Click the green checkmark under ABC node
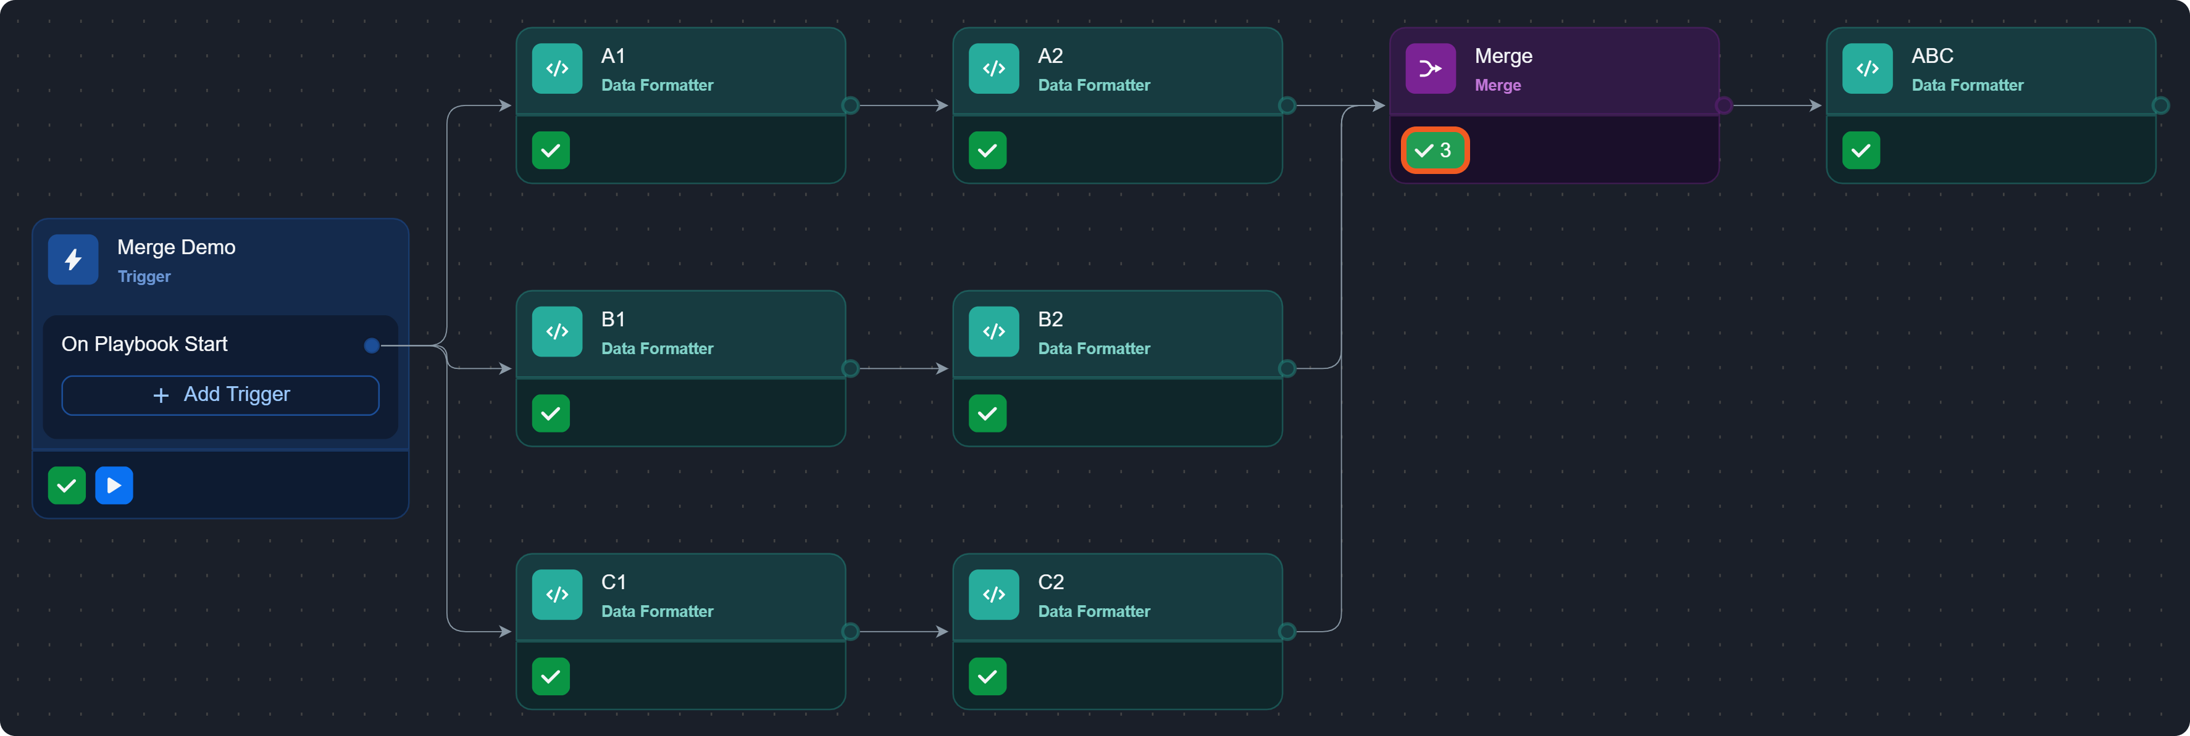The image size is (2190, 736). click(1861, 151)
